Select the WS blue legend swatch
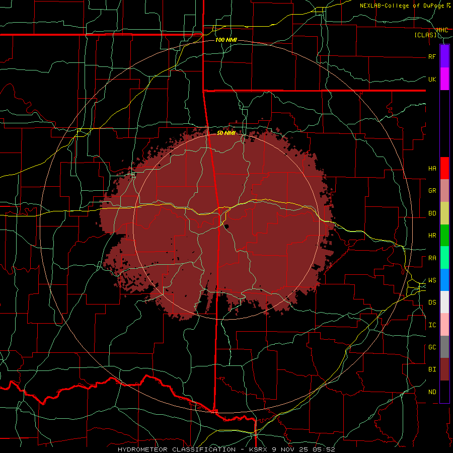Viewport: 453px width, 453px height. [x=444, y=280]
